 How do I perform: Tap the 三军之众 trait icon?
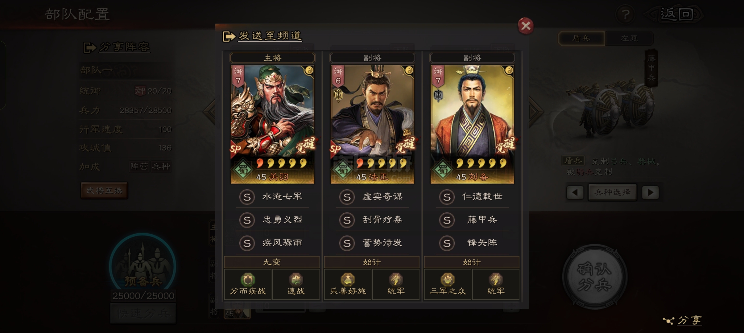(448, 280)
